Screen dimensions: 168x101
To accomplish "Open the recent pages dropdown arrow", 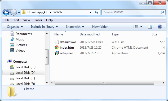I will click(19, 12).
